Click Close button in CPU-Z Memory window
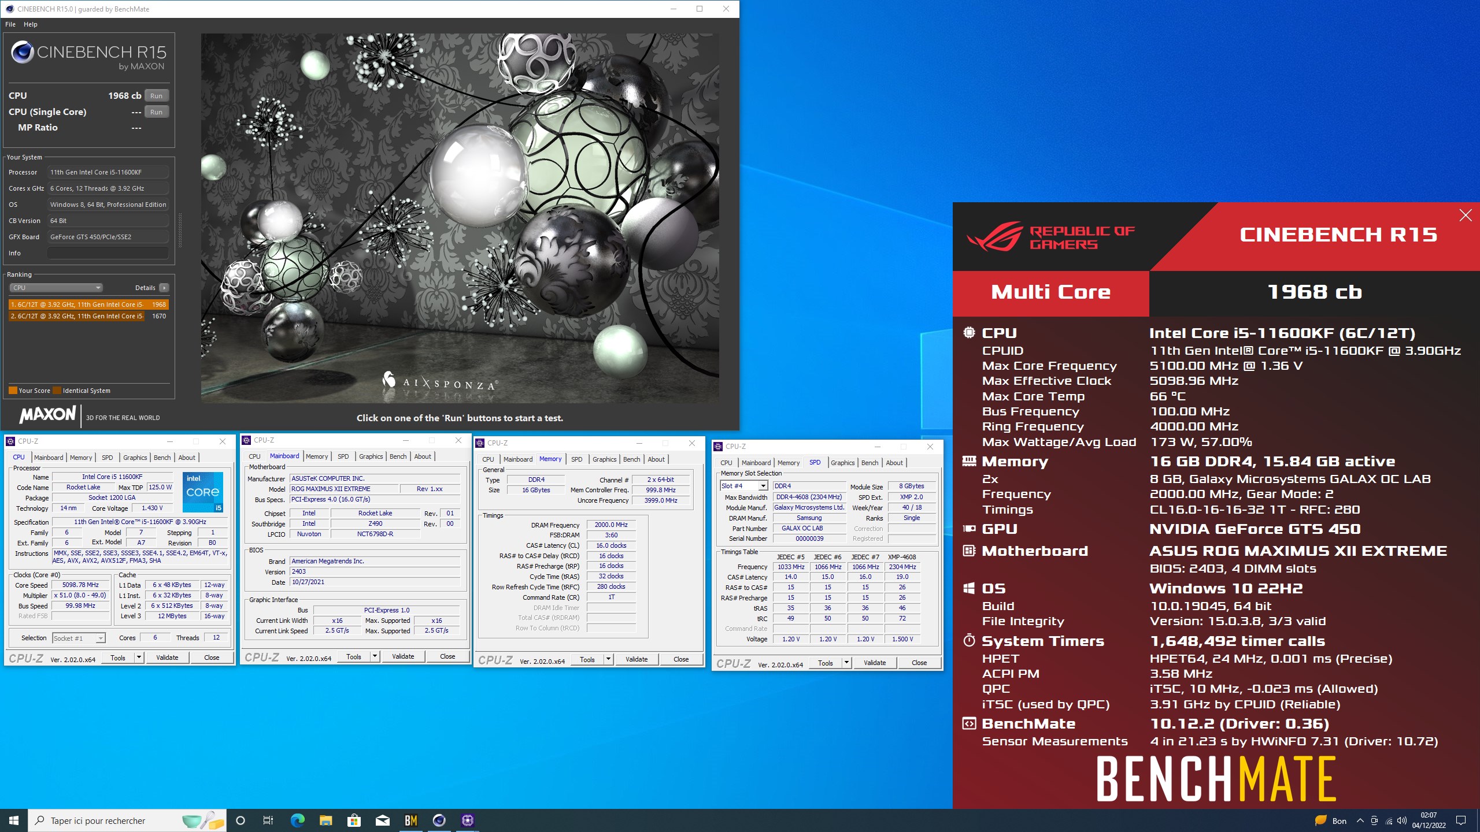This screenshot has height=832, width=1480. click(x=681, y=659)
